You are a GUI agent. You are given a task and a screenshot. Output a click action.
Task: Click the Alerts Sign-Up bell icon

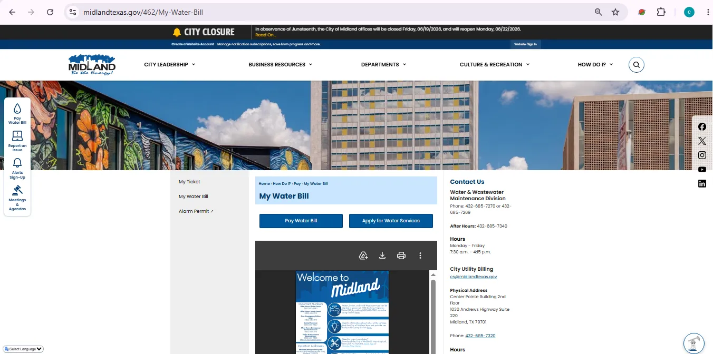17,163
